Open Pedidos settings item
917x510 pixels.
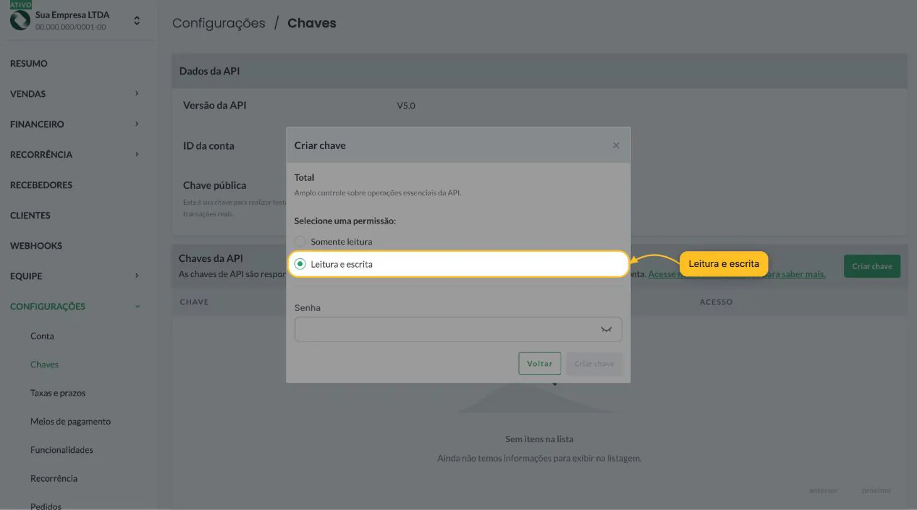[x=46, y=506]
